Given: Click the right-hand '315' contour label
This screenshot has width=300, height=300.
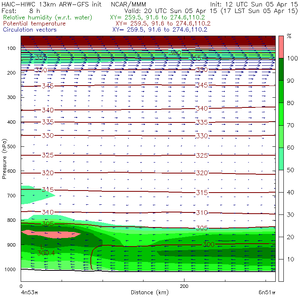Looking at the screenshot, I should 201,193.
